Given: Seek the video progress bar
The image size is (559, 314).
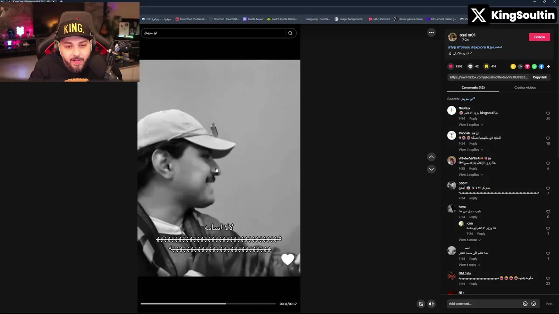Looking at the screenshot, I should click(208, 304).
